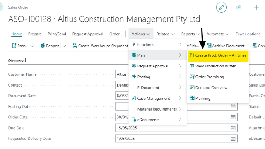The width and height of the screenshot is (265, 149).
Task: Click the Order Promising icon
Action: [192, 77]
